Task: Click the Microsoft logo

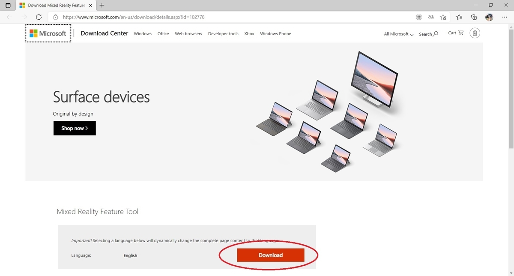Action: pos(48,33)
